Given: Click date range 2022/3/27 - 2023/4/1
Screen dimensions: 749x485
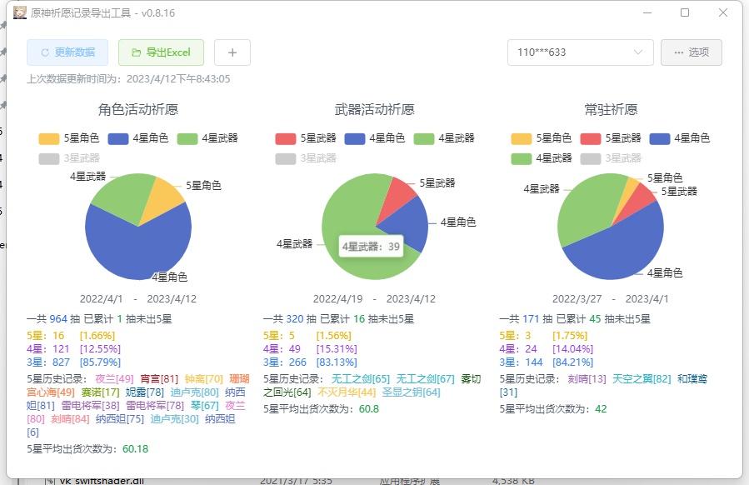Looking at the screenshot, I should click(611, 299).
